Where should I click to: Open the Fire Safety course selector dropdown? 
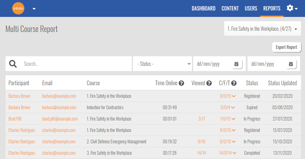pos(262,29)
